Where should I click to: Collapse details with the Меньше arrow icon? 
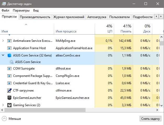[x=4, y=119]
